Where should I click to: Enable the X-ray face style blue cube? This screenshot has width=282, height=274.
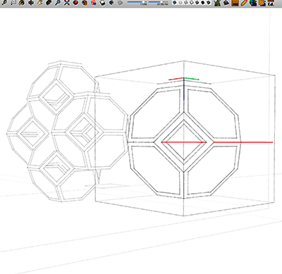coord(174,3)
